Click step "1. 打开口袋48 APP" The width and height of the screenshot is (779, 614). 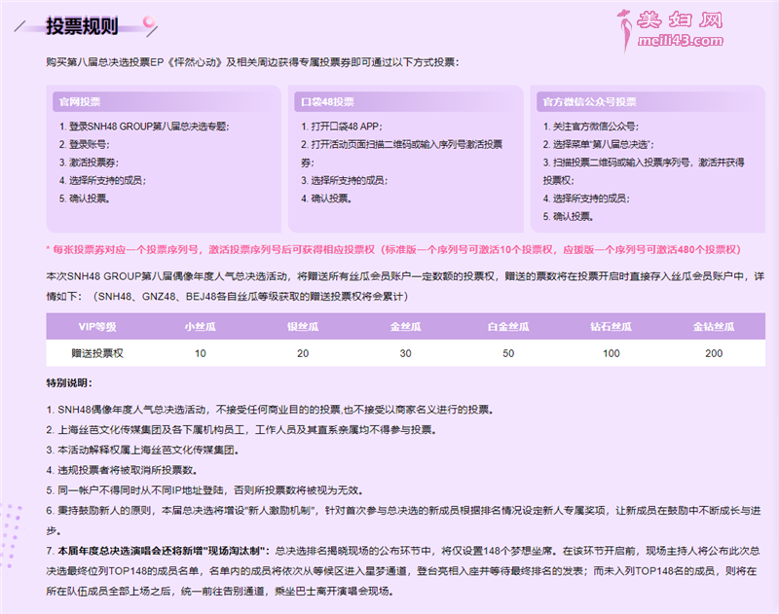coord(342,126)
